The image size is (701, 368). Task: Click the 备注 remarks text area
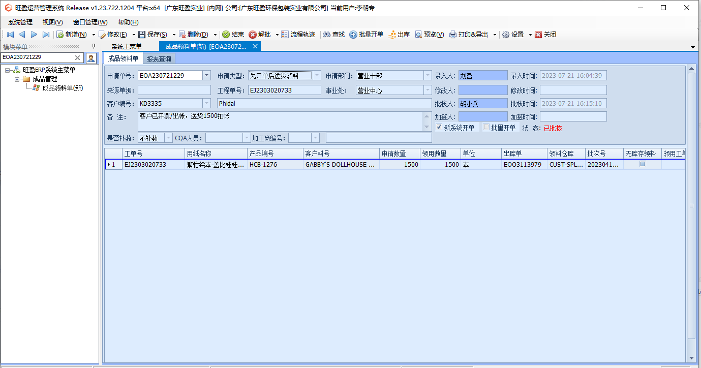pyautogui.click(x=281, y=121)
